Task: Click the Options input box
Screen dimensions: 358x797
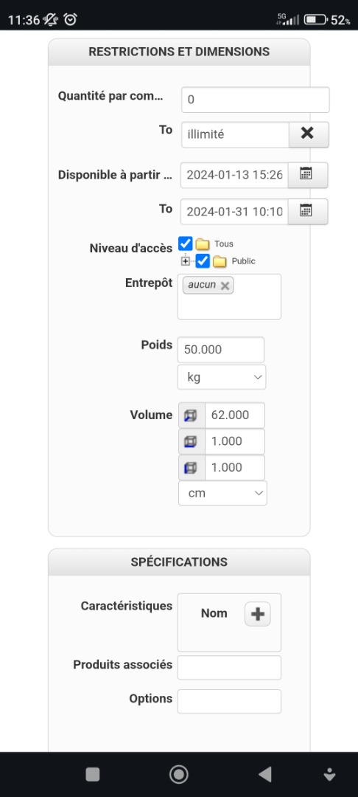Action: tap(229, 702)
